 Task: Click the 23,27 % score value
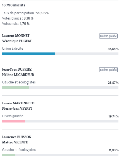click(113, 83)
